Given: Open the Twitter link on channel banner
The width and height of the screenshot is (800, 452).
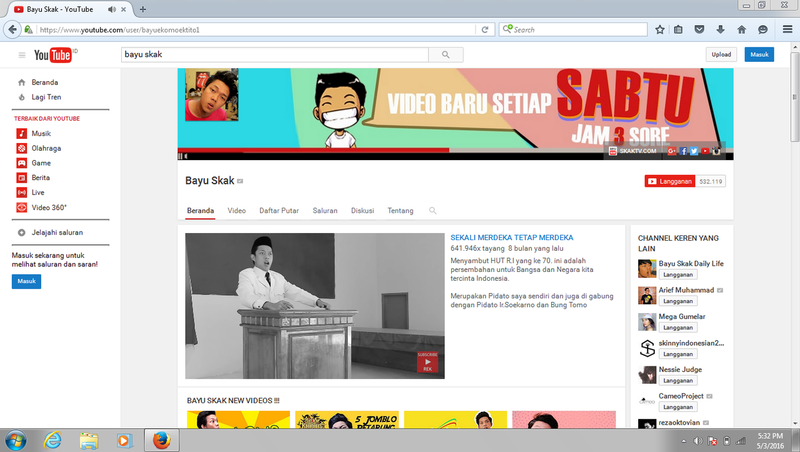Looking at the screenshot, I should (694, 151).
